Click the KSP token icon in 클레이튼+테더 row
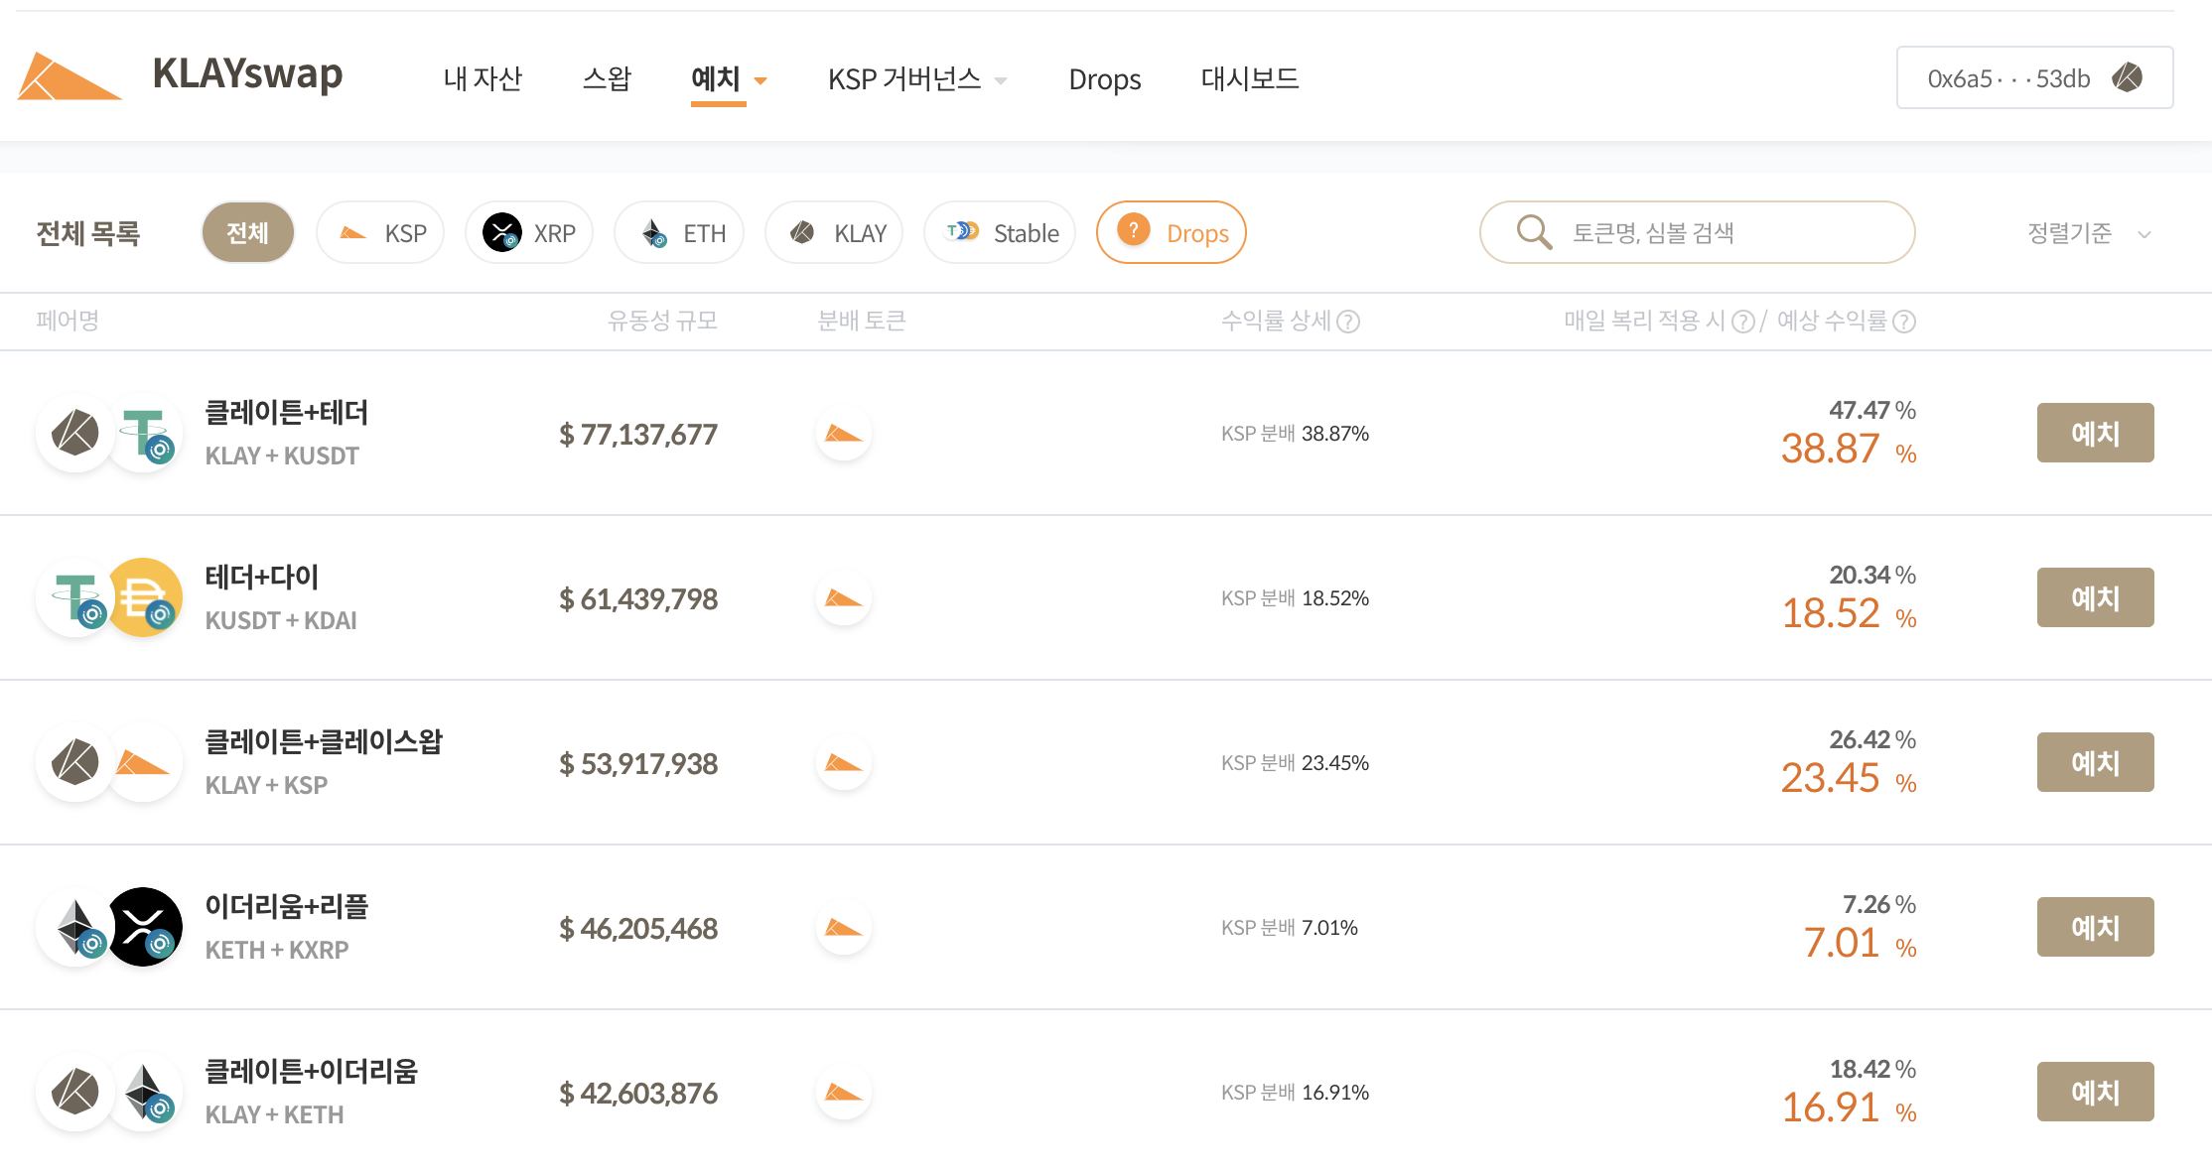This screenshot has width=2212, height=1171. coord(843,434)
